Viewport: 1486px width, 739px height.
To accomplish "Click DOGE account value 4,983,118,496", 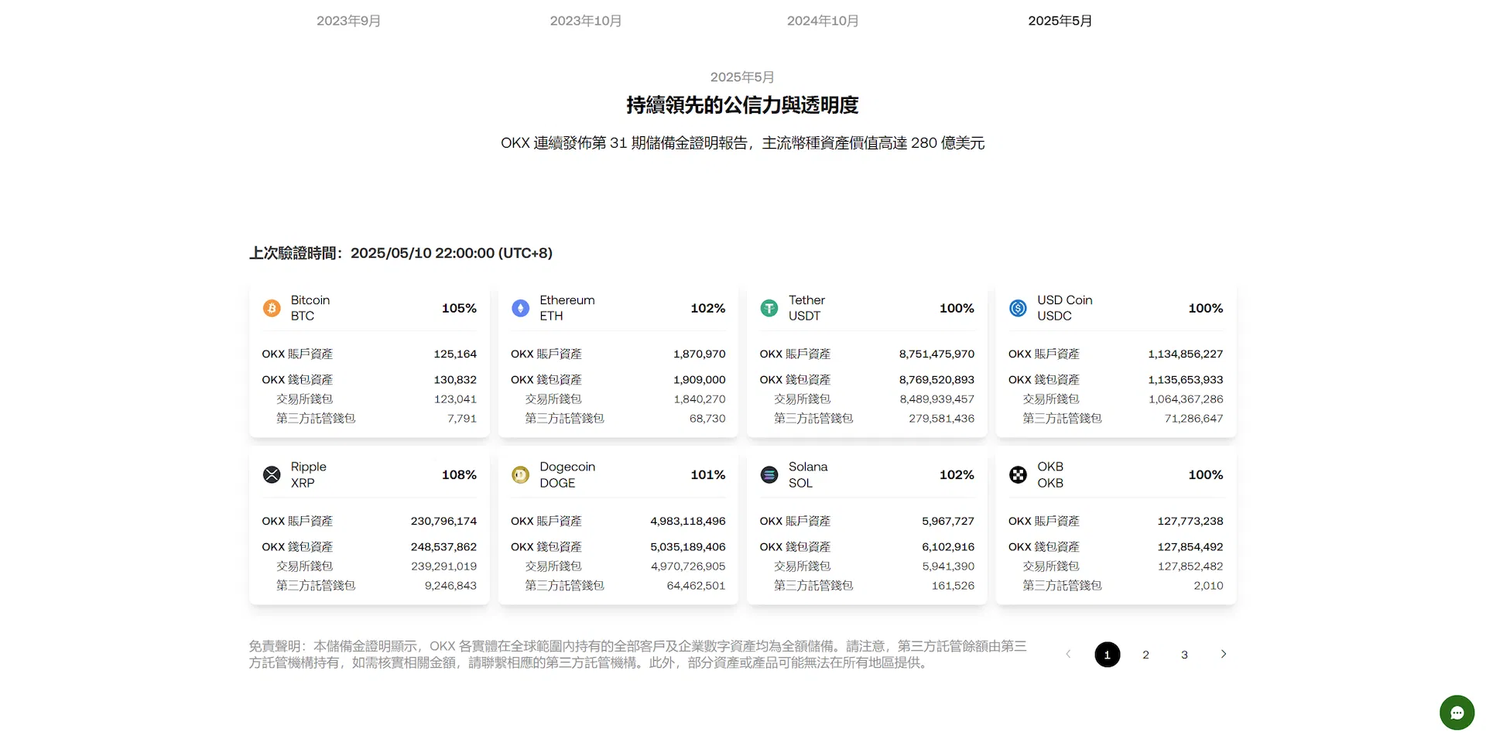I will [x=688, y=521].
